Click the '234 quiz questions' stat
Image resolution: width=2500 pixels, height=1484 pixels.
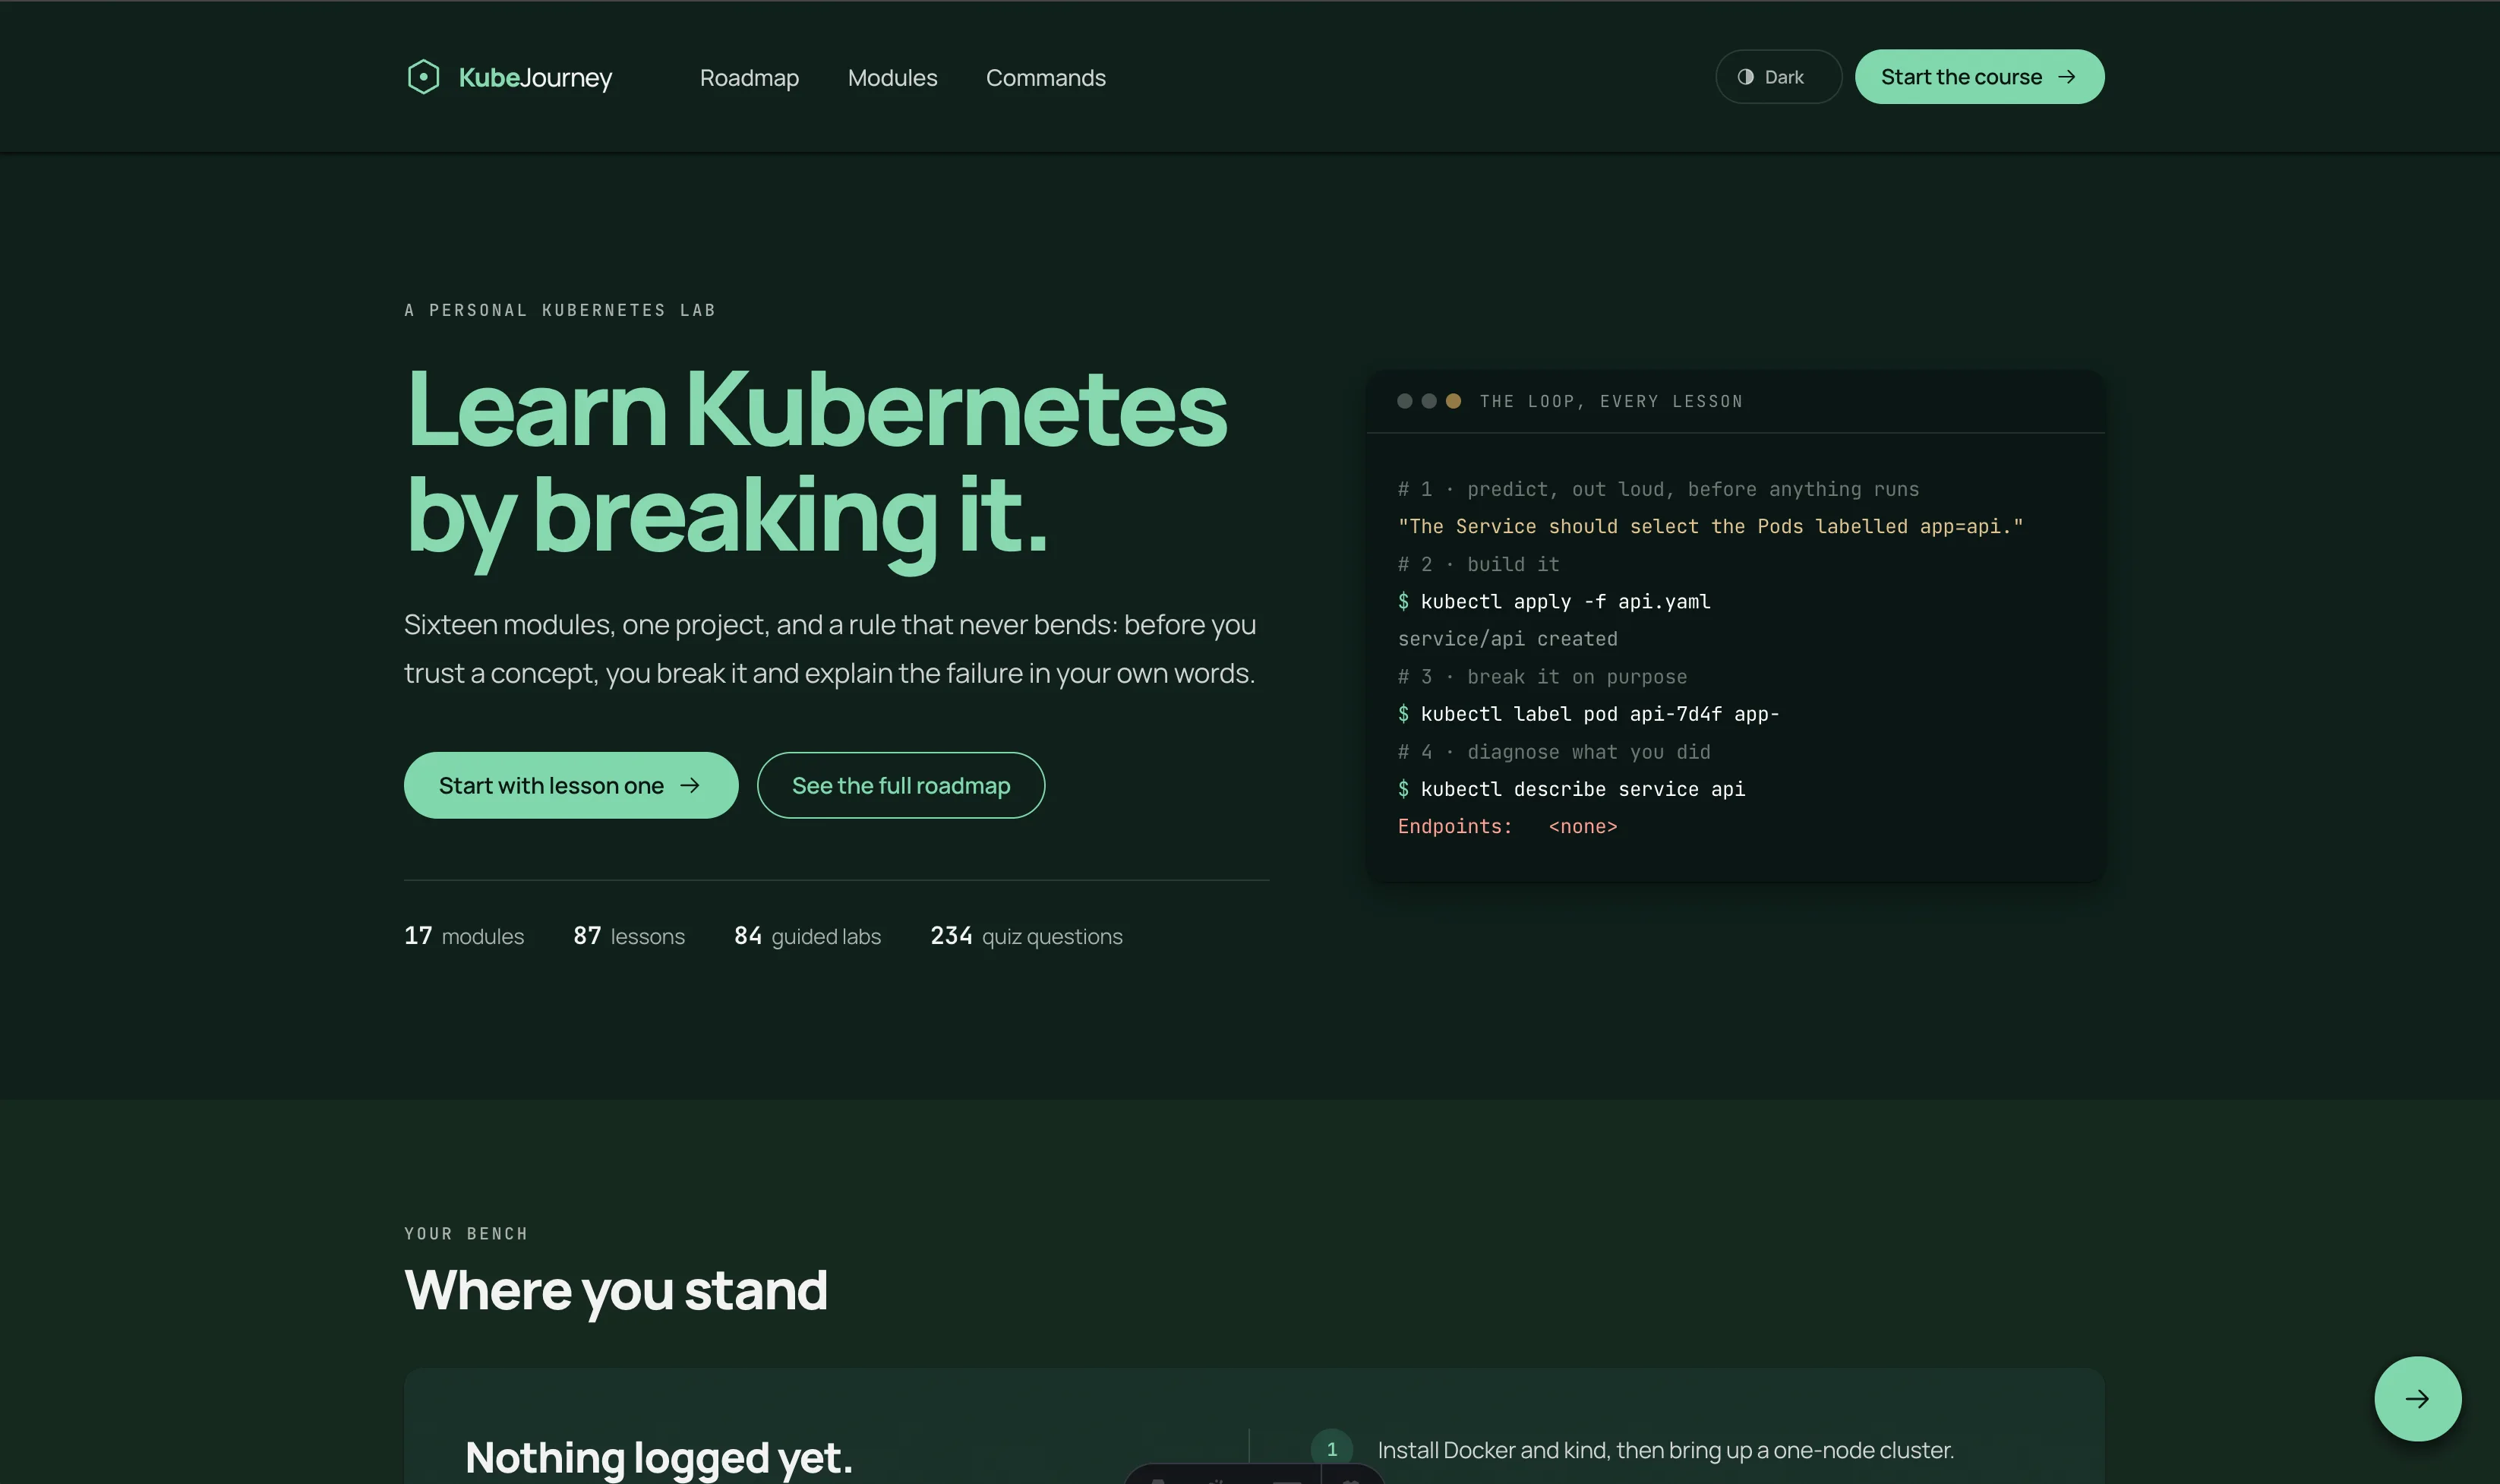1027,936
